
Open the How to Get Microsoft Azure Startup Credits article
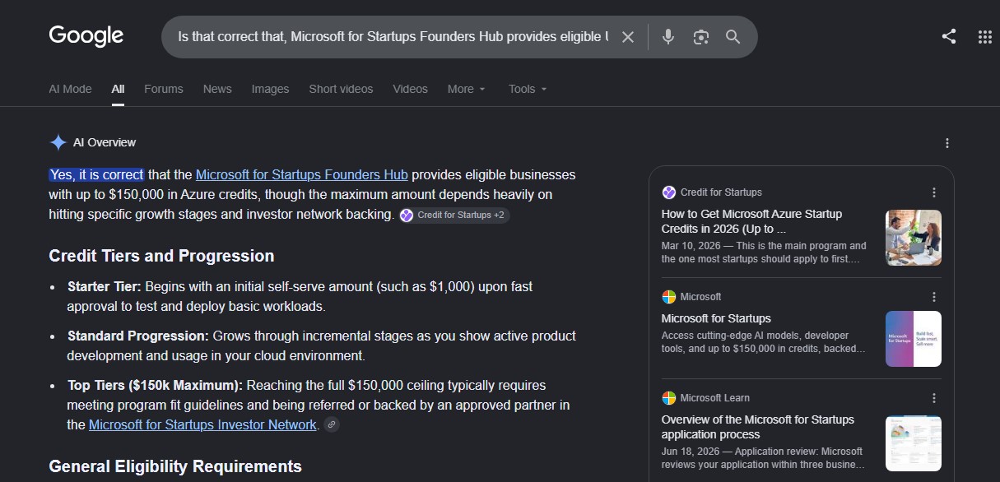pyautogui.click(x=751, y=221)
